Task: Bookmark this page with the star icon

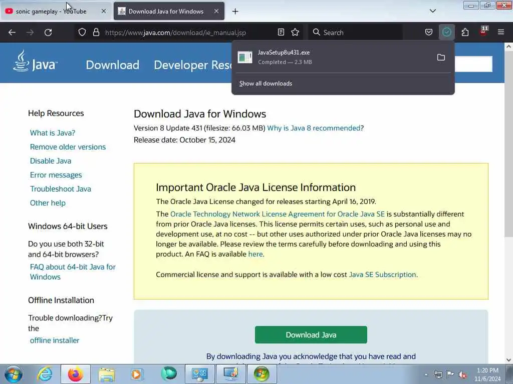Action: coord(295,32)
